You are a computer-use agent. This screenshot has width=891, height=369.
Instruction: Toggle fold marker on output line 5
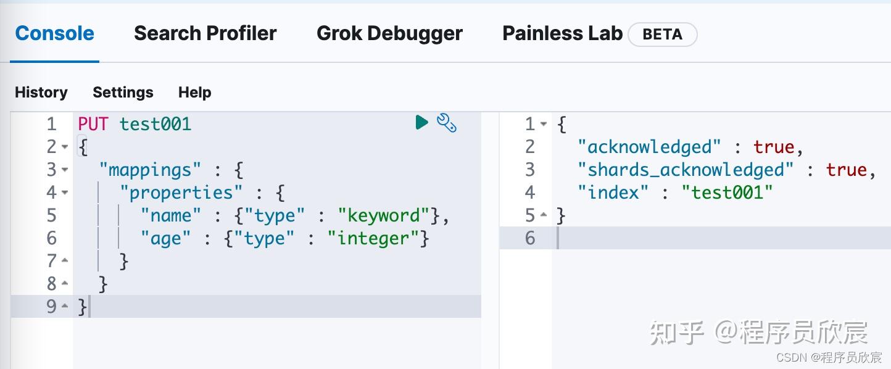[544, 215]
